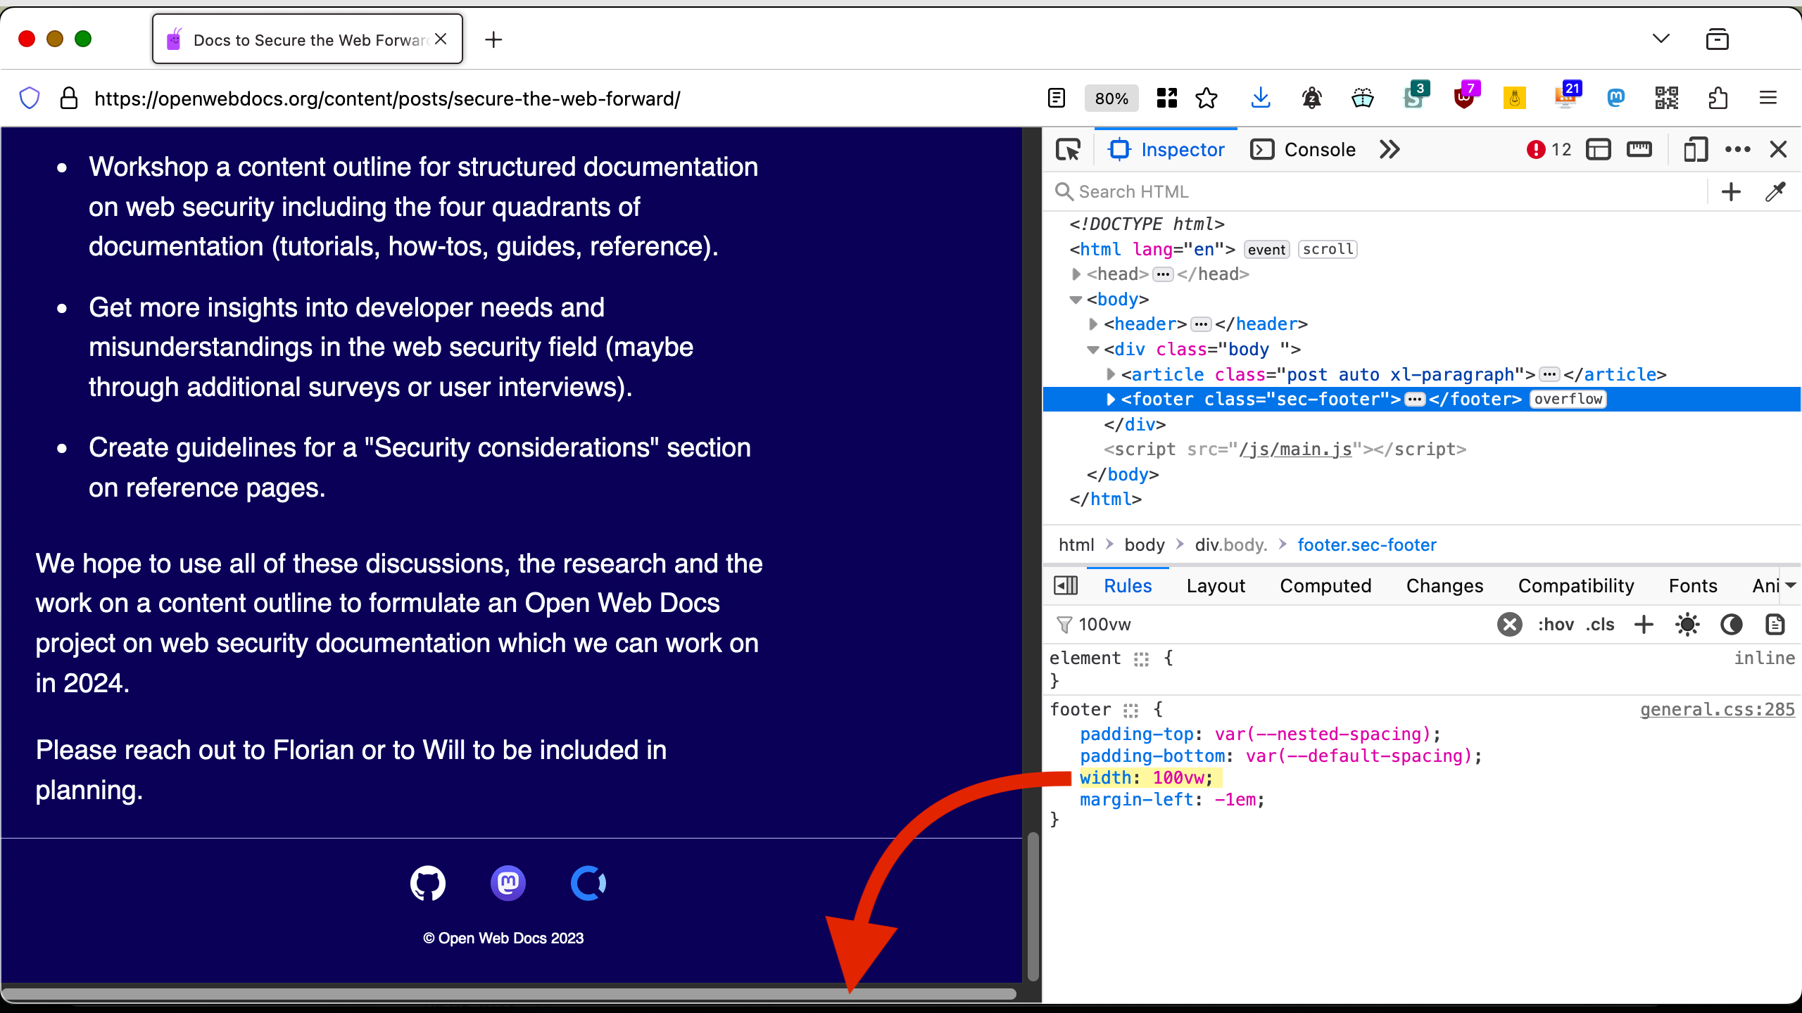Expand the article post element
This screenshot has height=1013, width=1802.
1111,374
